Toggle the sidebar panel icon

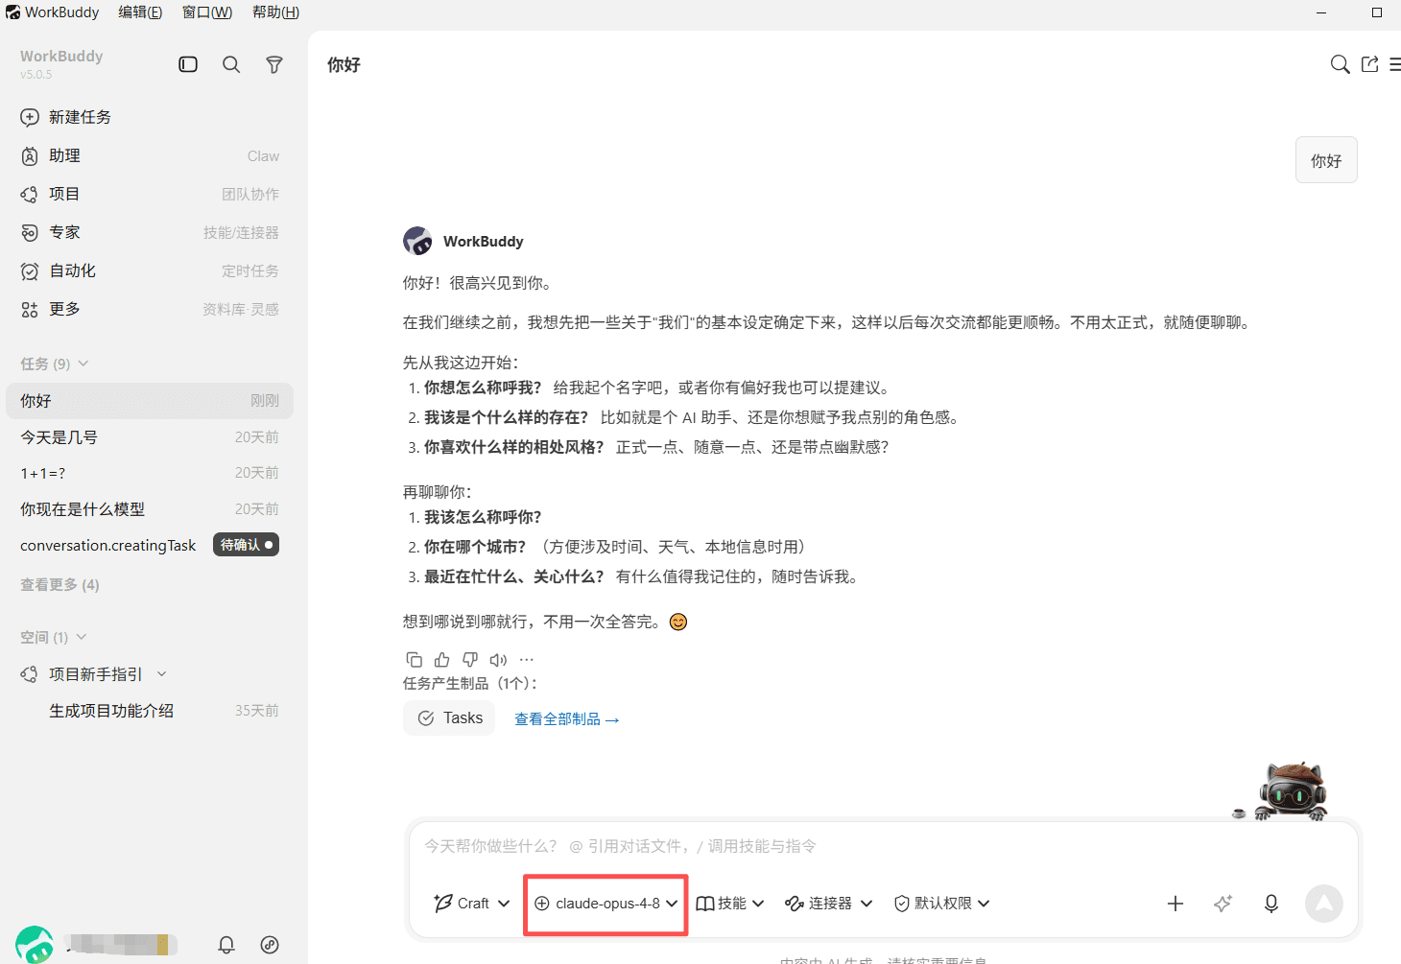[188, 64]
